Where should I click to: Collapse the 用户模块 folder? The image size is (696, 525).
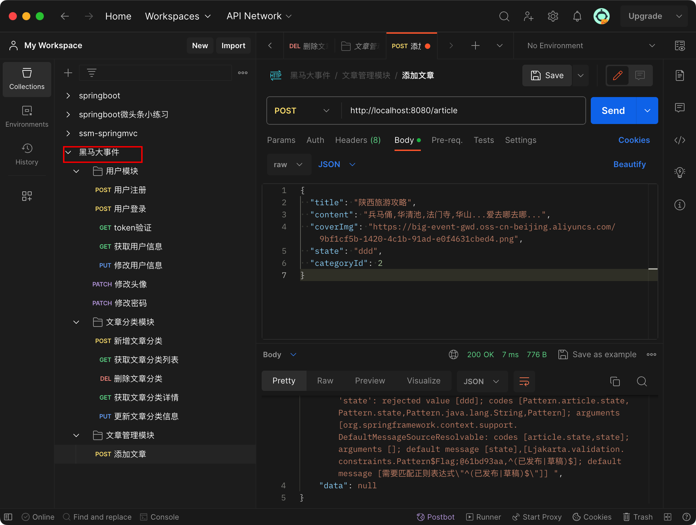coord(76,171)
